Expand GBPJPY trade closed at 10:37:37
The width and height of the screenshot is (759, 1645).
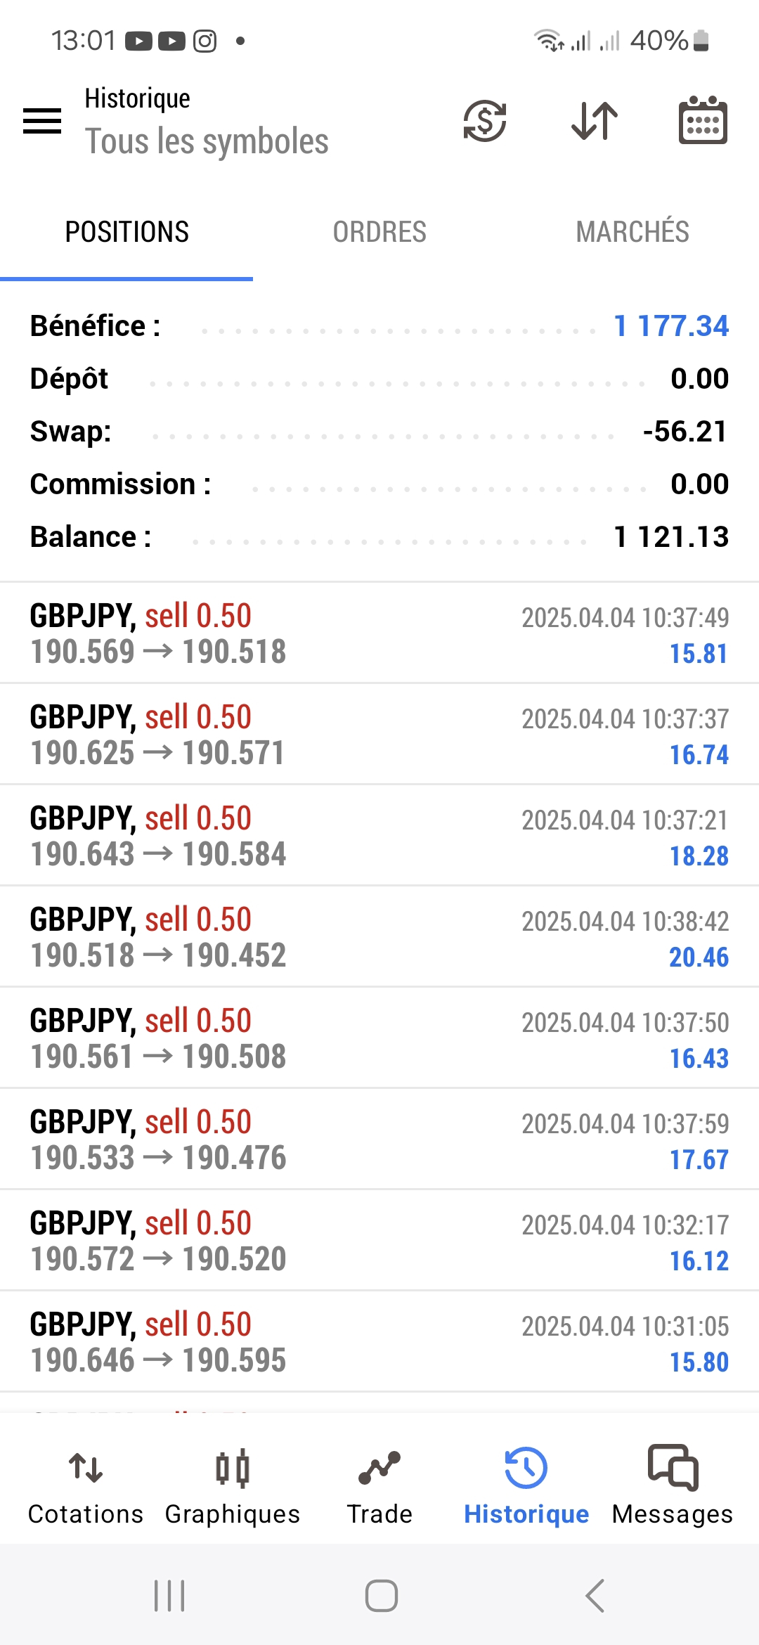379,735
